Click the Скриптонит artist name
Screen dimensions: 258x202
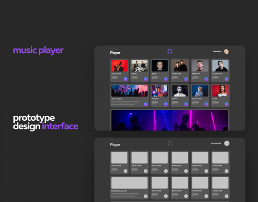coord(217,74)
